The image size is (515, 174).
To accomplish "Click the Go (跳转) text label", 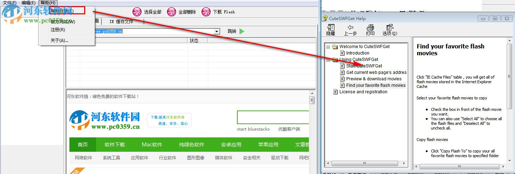I will pyautogui.click(x=232, y=32).
